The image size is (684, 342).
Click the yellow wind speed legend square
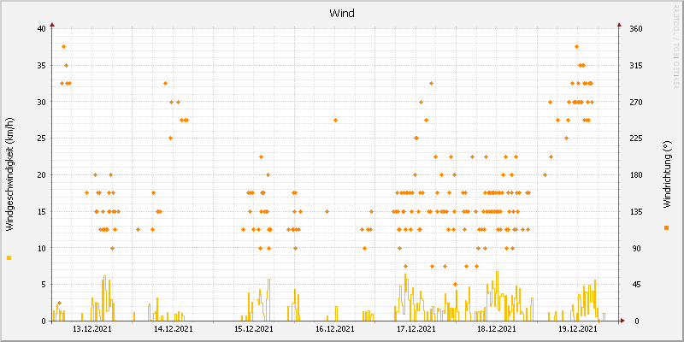point(9,258)
